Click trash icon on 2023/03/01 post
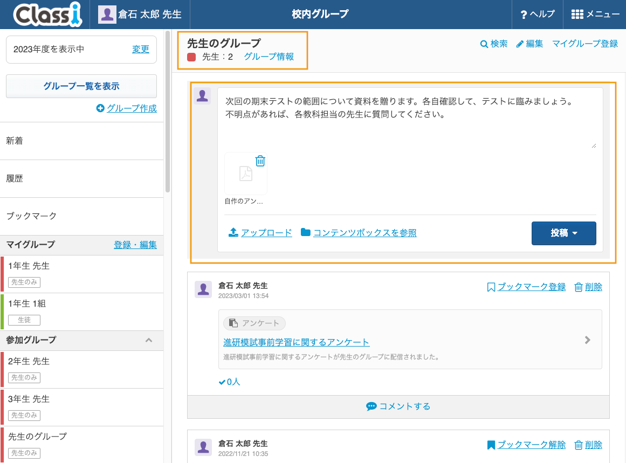This screenshot has height=463, width=626. (579, 287)
